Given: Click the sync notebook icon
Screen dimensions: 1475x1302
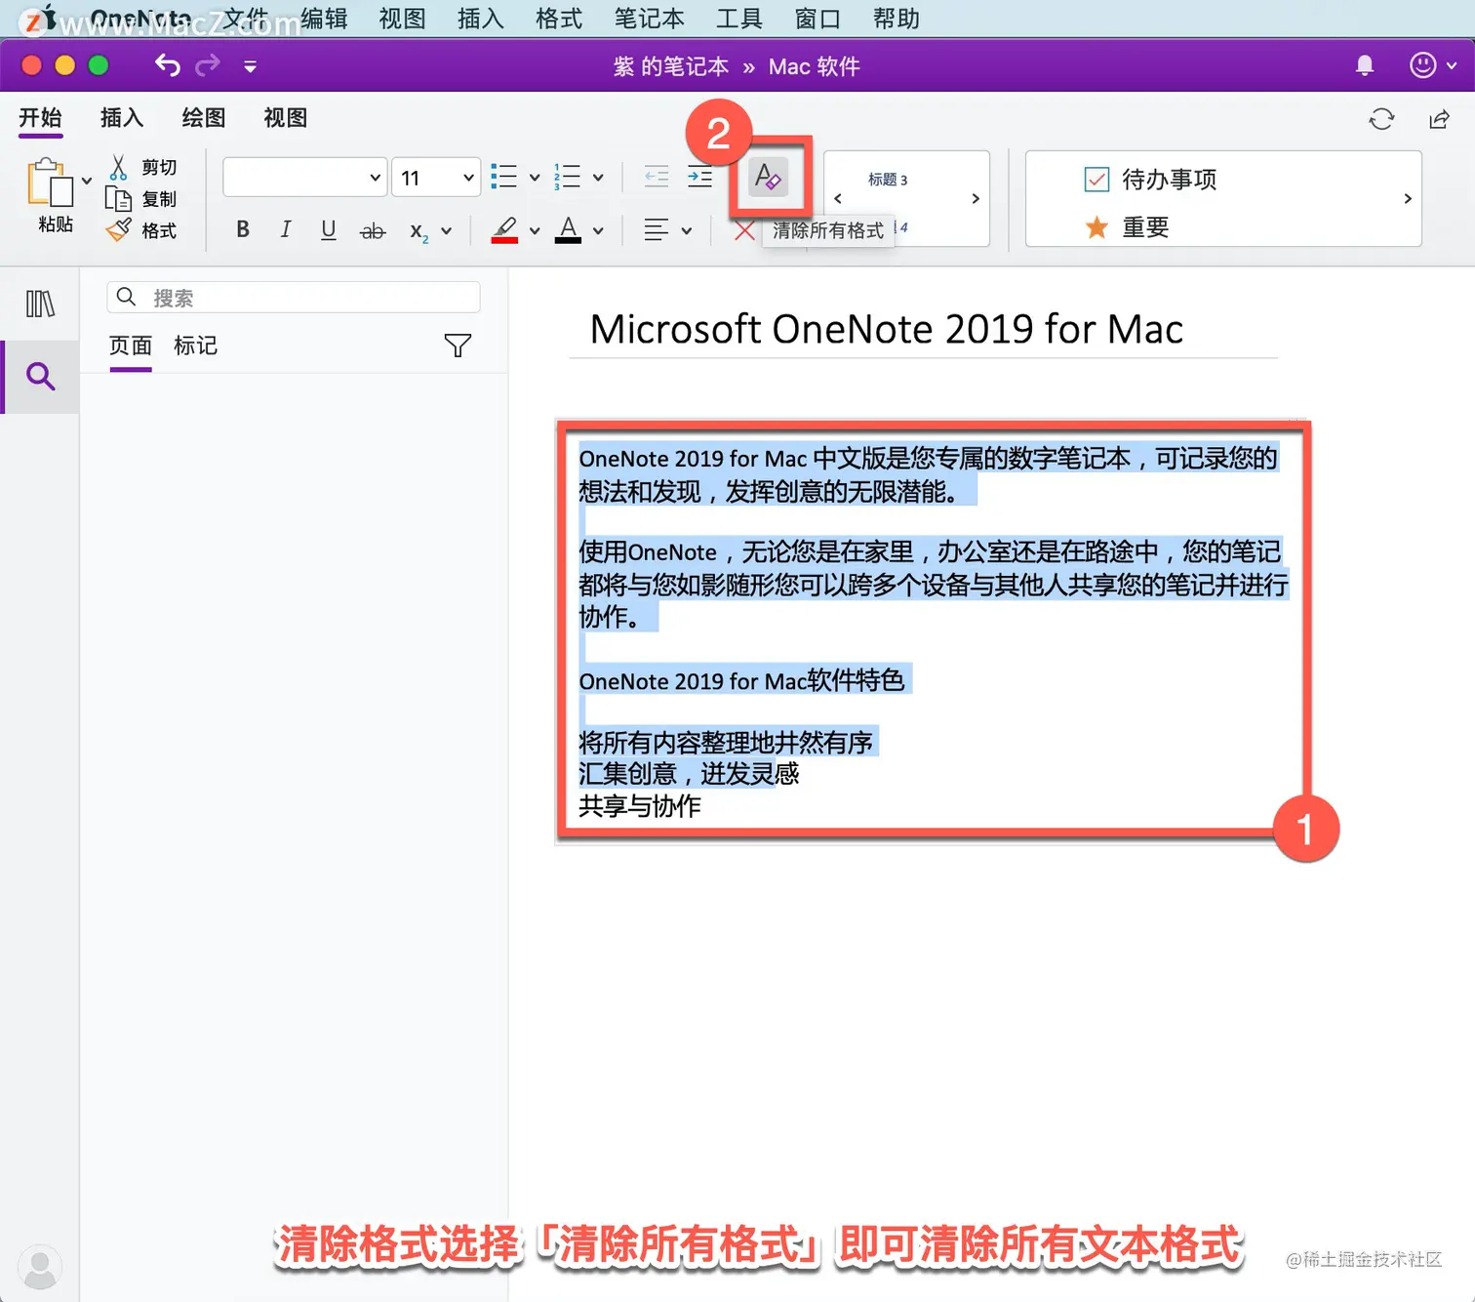Looking at the screenshot, I should pyautogui.click(x=1381, y=119).
